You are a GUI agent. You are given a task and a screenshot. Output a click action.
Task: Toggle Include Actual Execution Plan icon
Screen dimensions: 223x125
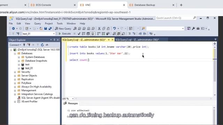pos(99,34)
